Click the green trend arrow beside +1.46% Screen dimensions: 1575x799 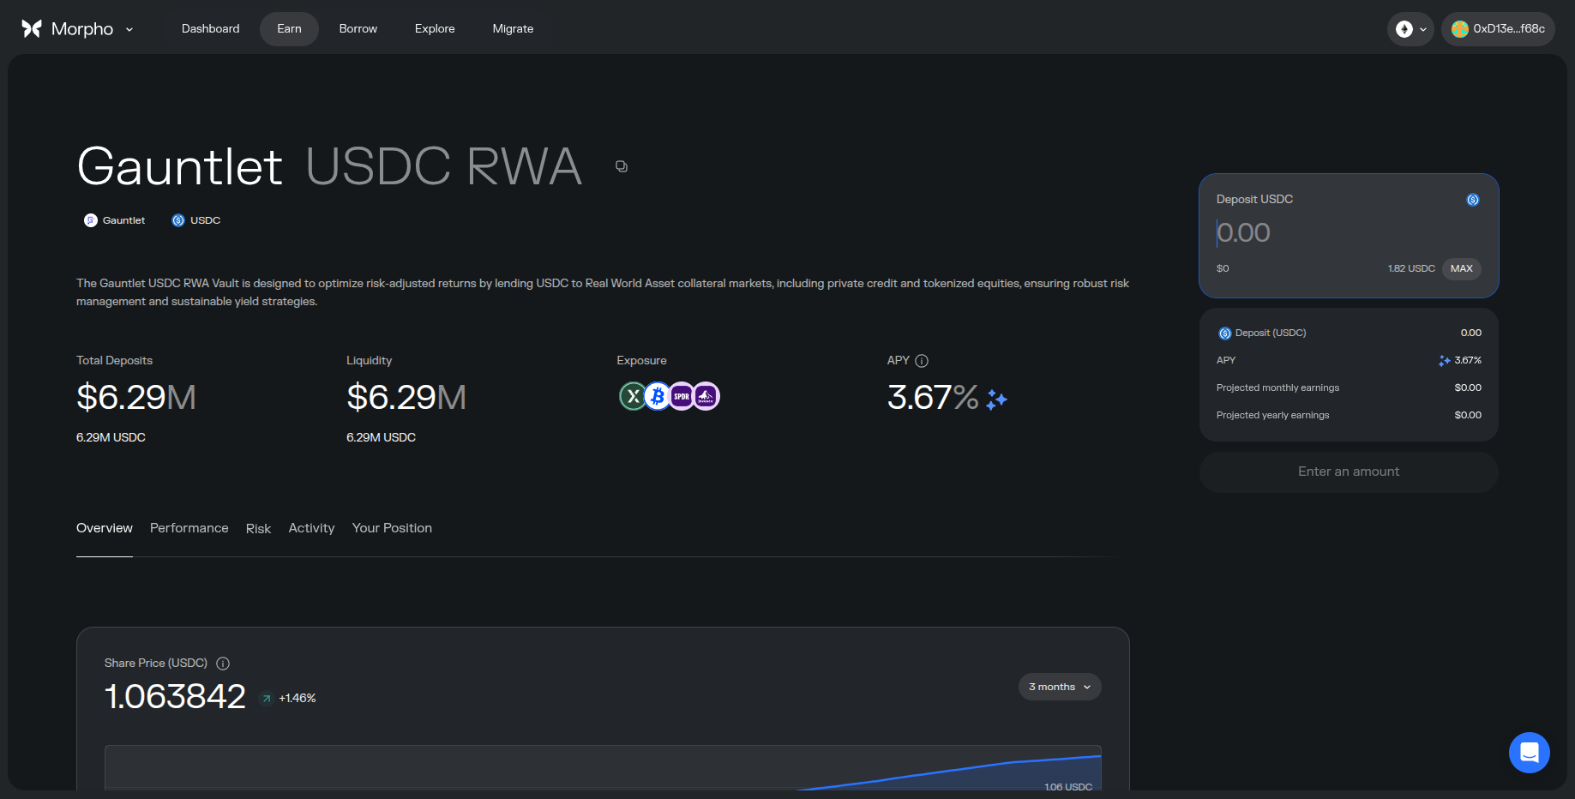[267, 699]
